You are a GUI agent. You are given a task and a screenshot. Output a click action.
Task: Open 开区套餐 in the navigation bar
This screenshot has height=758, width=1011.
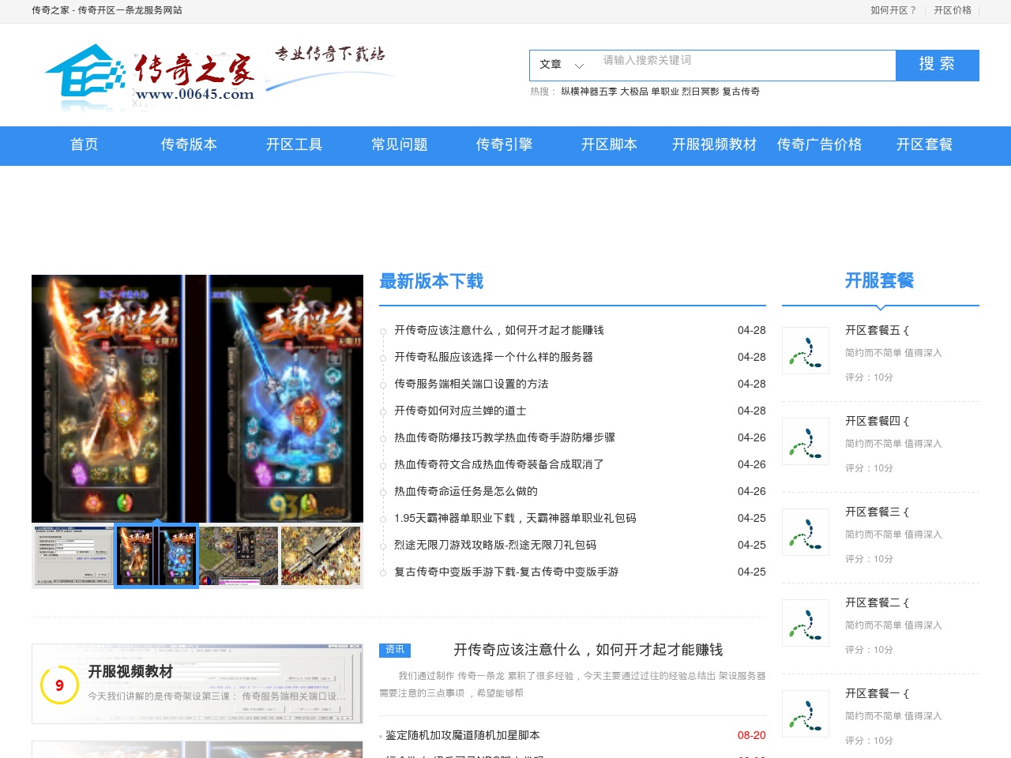click(x=925, y=145)
